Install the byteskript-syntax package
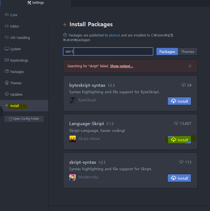The image size is (210, 211). 179,101
